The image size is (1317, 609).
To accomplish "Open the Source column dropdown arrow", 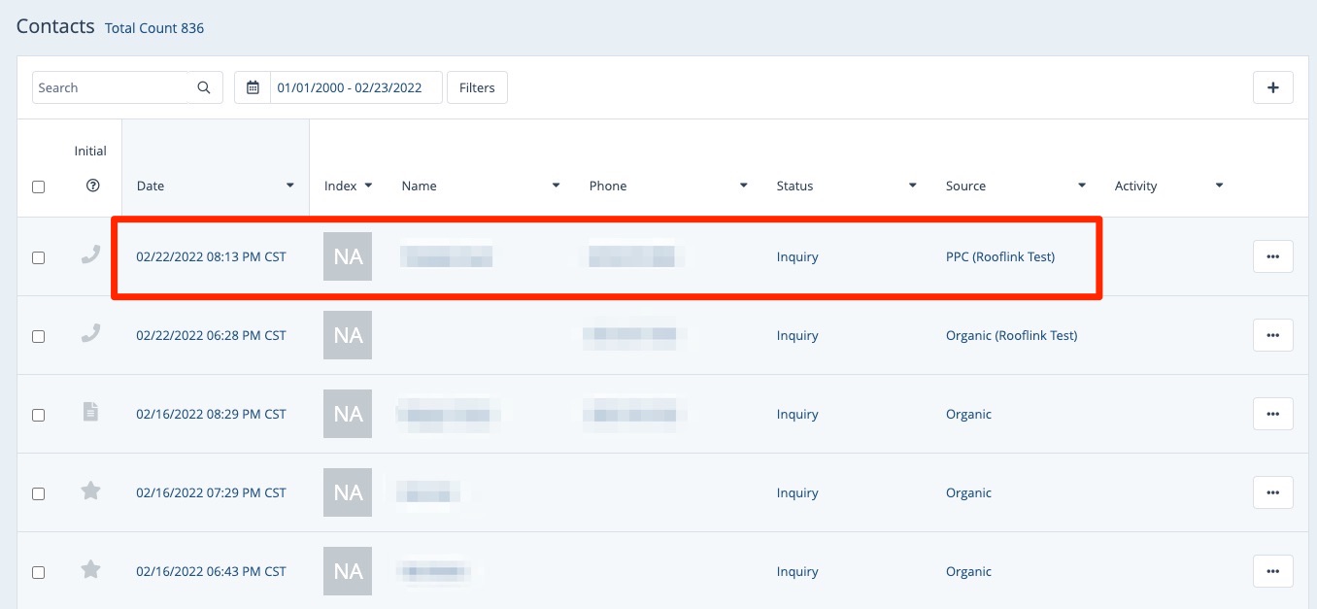I will pos(1081,186).
